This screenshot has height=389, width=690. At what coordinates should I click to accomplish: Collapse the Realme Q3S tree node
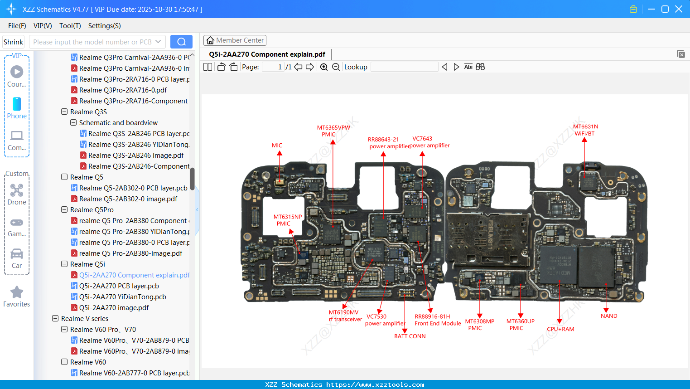click(x=64, y=112)
